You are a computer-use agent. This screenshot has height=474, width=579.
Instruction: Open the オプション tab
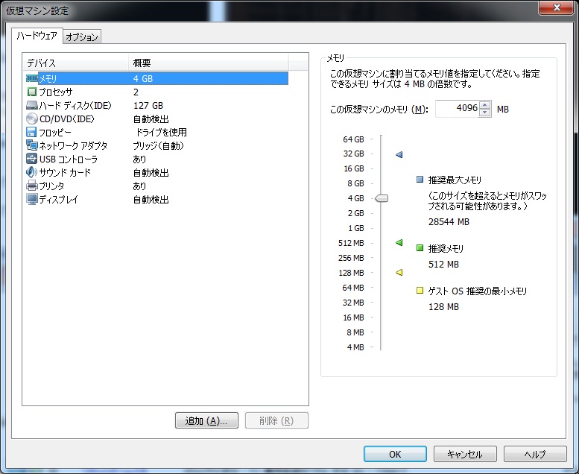pyautogui.click(x=82, y=37)
